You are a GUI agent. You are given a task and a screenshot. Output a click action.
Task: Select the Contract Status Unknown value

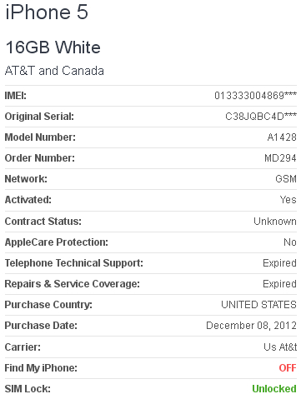point(275,222)
